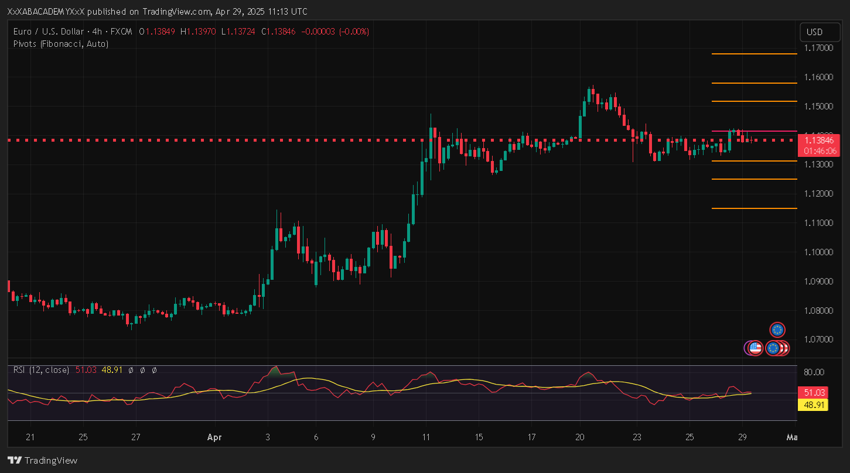Select the RSI (12, close) indicator label

click(40, 370)
